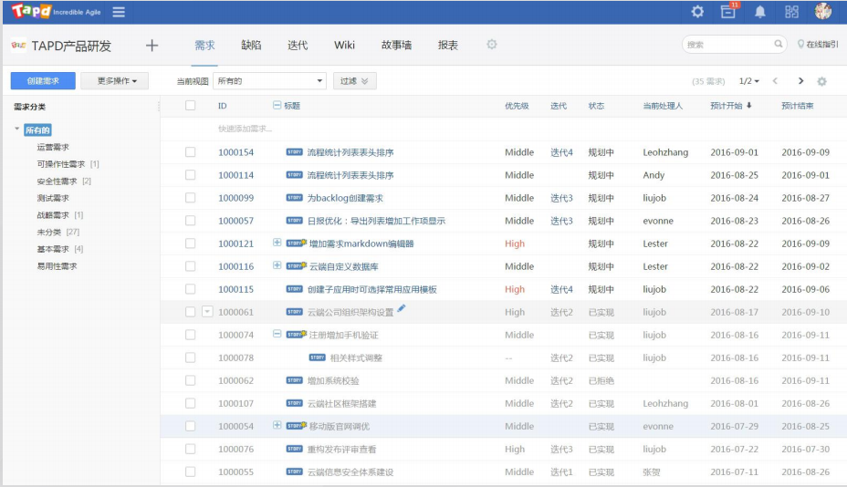
Task: Expand the 过滤 filter panel
Action: point(354,81)
